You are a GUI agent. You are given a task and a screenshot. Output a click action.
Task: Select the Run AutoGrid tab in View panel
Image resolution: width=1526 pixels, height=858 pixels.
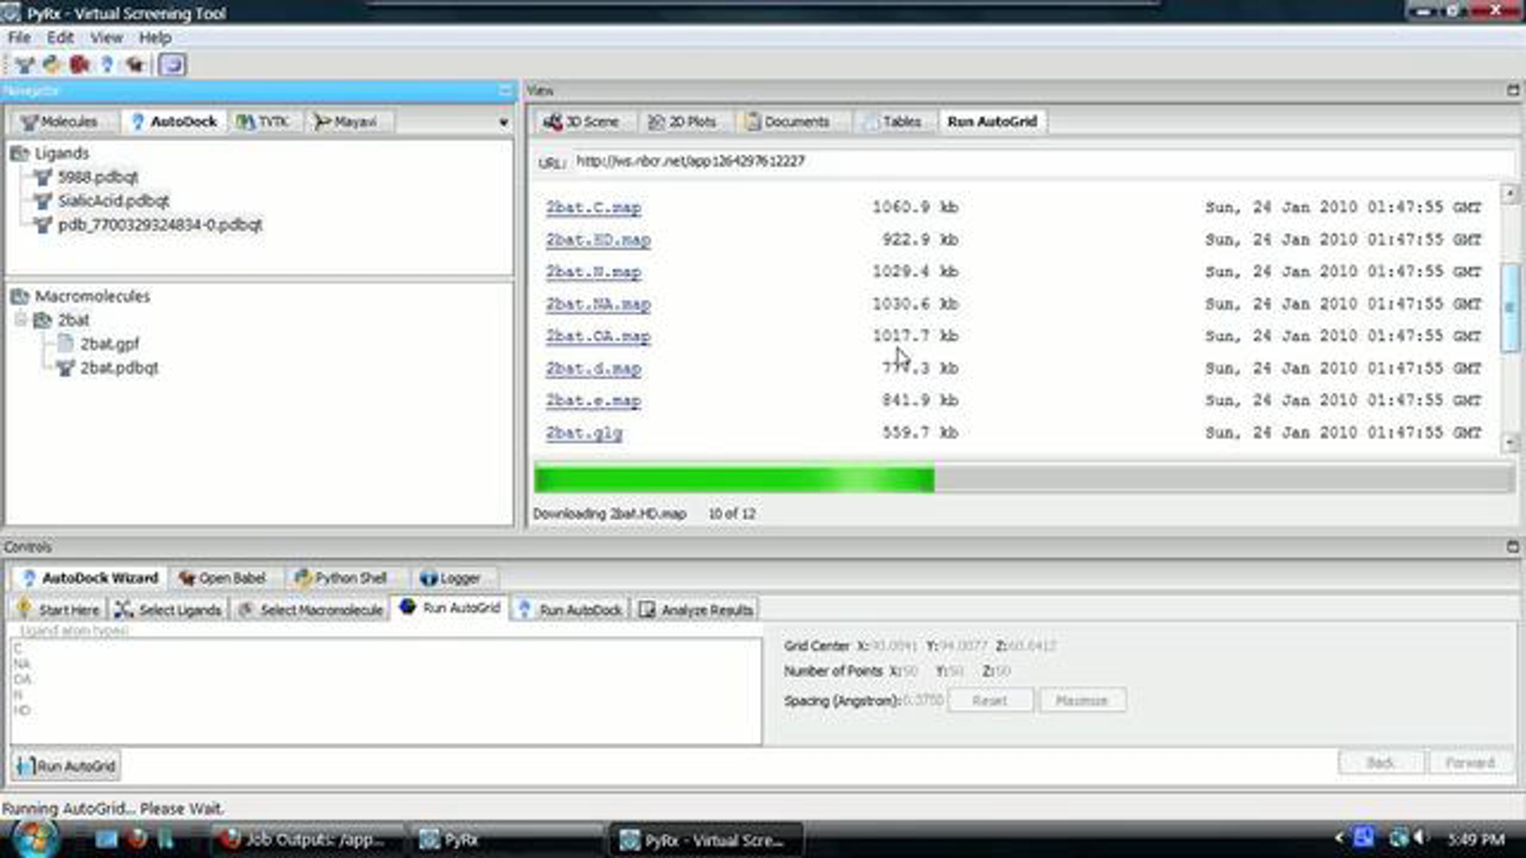[992, 121]
